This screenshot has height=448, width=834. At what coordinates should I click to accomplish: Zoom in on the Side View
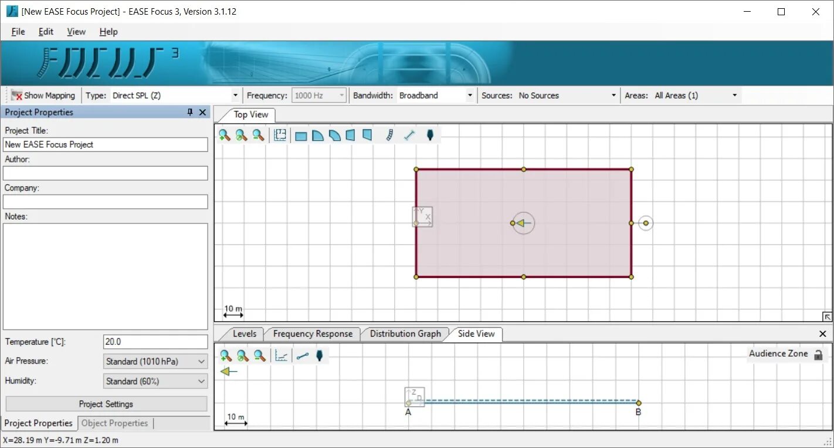coord(225,356)
